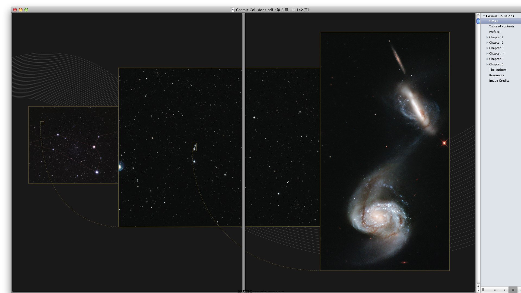The height and width of the screenshot is (293, 521).
Task: Go to the Preface section
Action: [494, 32]
